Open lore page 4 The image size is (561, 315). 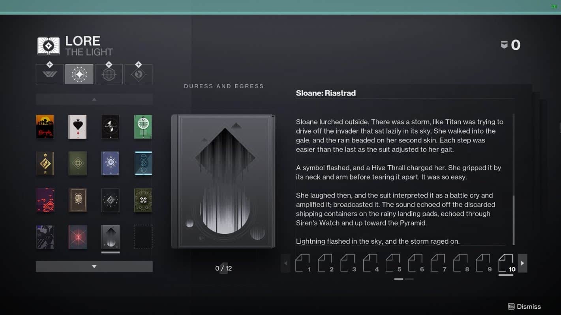[370, 263]
